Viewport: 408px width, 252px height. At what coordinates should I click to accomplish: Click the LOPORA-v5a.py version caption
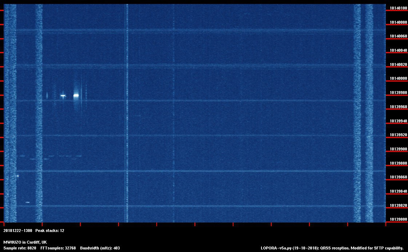tap(332, 248)
